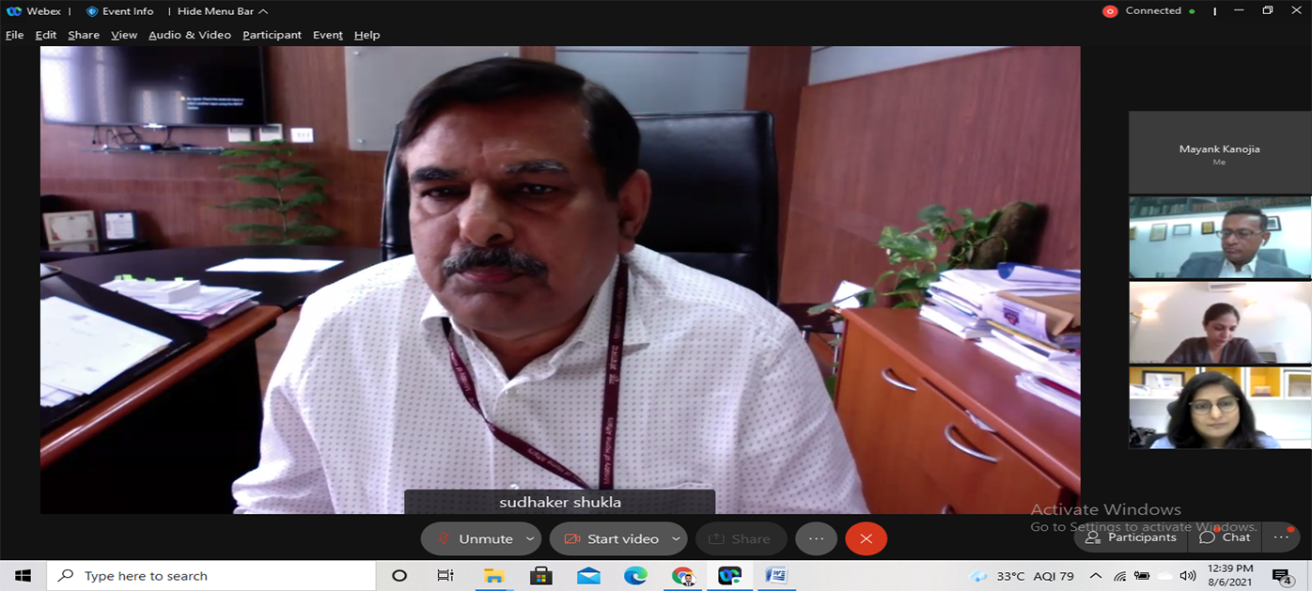This screenshot has height=591, width=1312.
Task: Open the Audio & Video menu
Action: tap(189, 35)
